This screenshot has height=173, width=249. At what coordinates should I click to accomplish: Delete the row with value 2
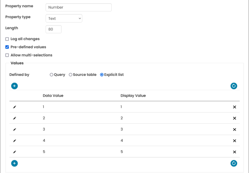(x=234, y=118)
